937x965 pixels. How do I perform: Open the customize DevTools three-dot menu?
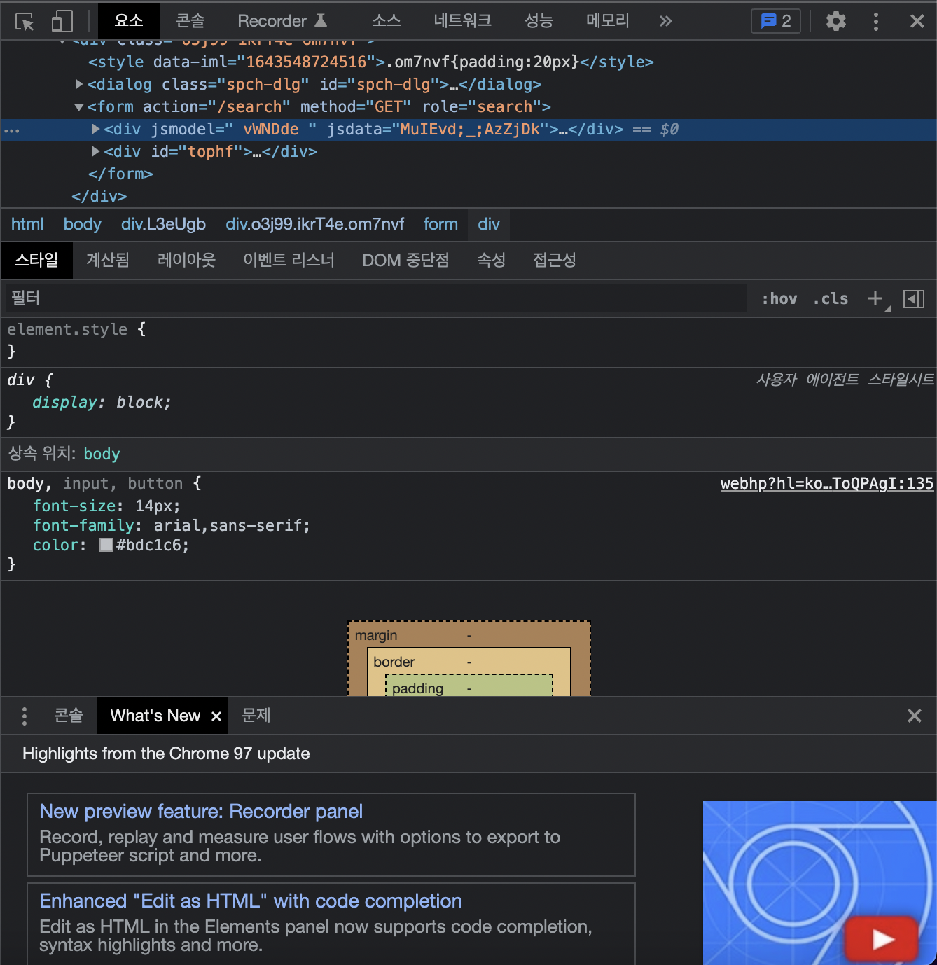(876, 21)
